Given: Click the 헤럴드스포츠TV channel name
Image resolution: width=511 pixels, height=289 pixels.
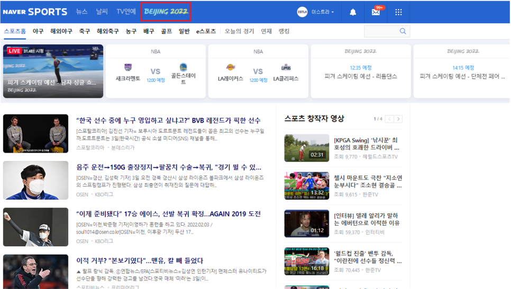Looking at the screenshot, I should click(380, 157).
